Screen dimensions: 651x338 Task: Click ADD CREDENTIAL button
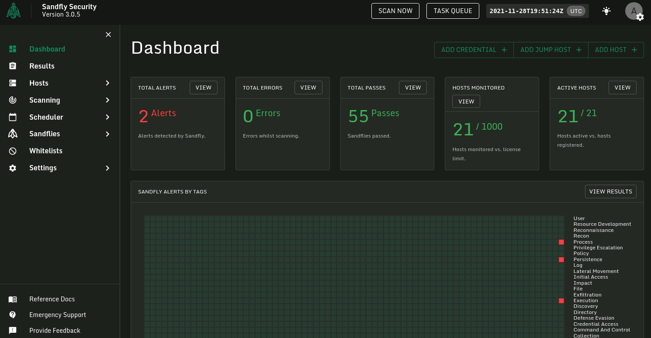[474, 50]
